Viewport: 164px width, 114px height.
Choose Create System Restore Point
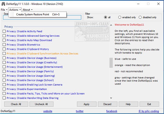(37, 14)
